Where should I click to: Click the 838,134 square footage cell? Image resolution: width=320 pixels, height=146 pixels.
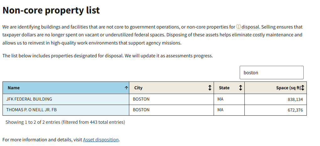tap(295, 99)
